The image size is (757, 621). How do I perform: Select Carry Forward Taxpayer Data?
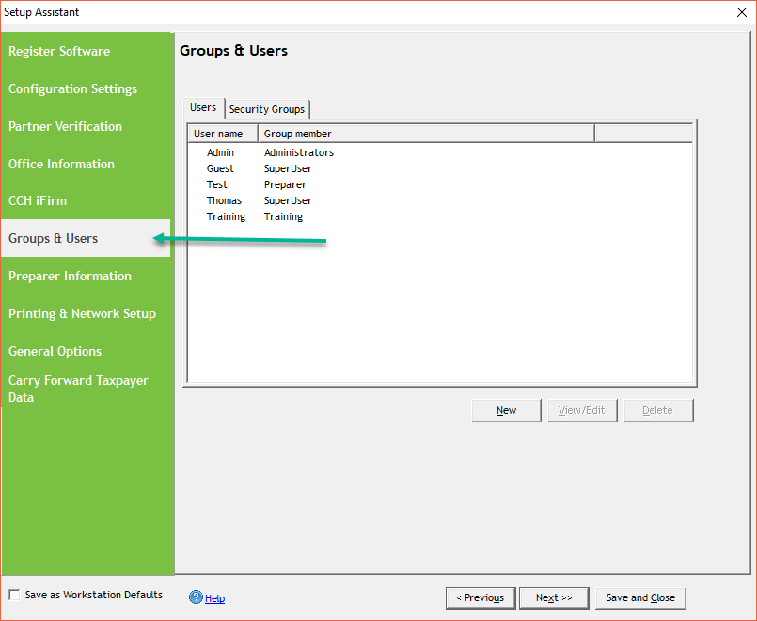coord(78,389)
